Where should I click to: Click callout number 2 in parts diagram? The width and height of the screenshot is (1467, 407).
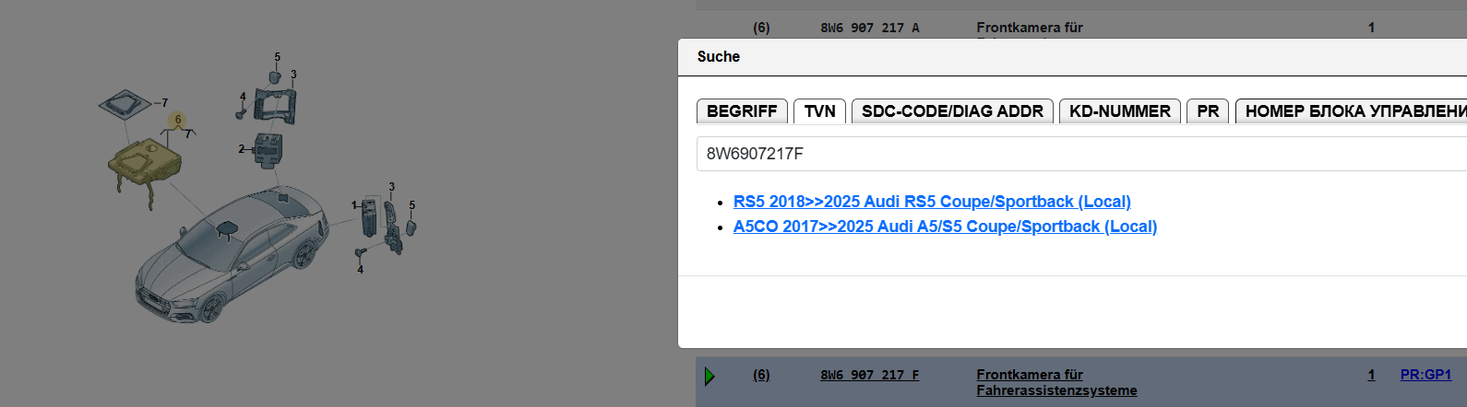point(242,149)
